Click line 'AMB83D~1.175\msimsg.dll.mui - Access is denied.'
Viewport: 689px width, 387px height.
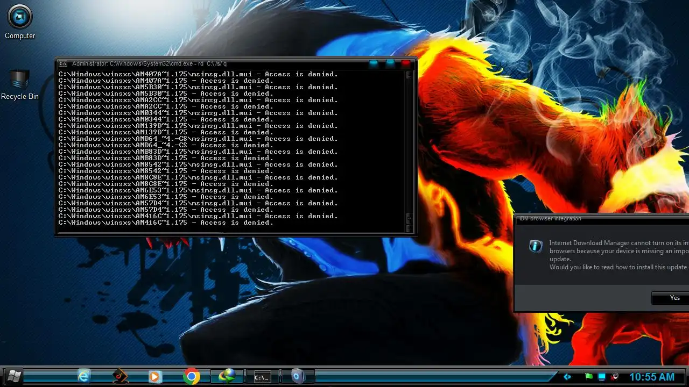pyautogui.click(x=198, y=152)
